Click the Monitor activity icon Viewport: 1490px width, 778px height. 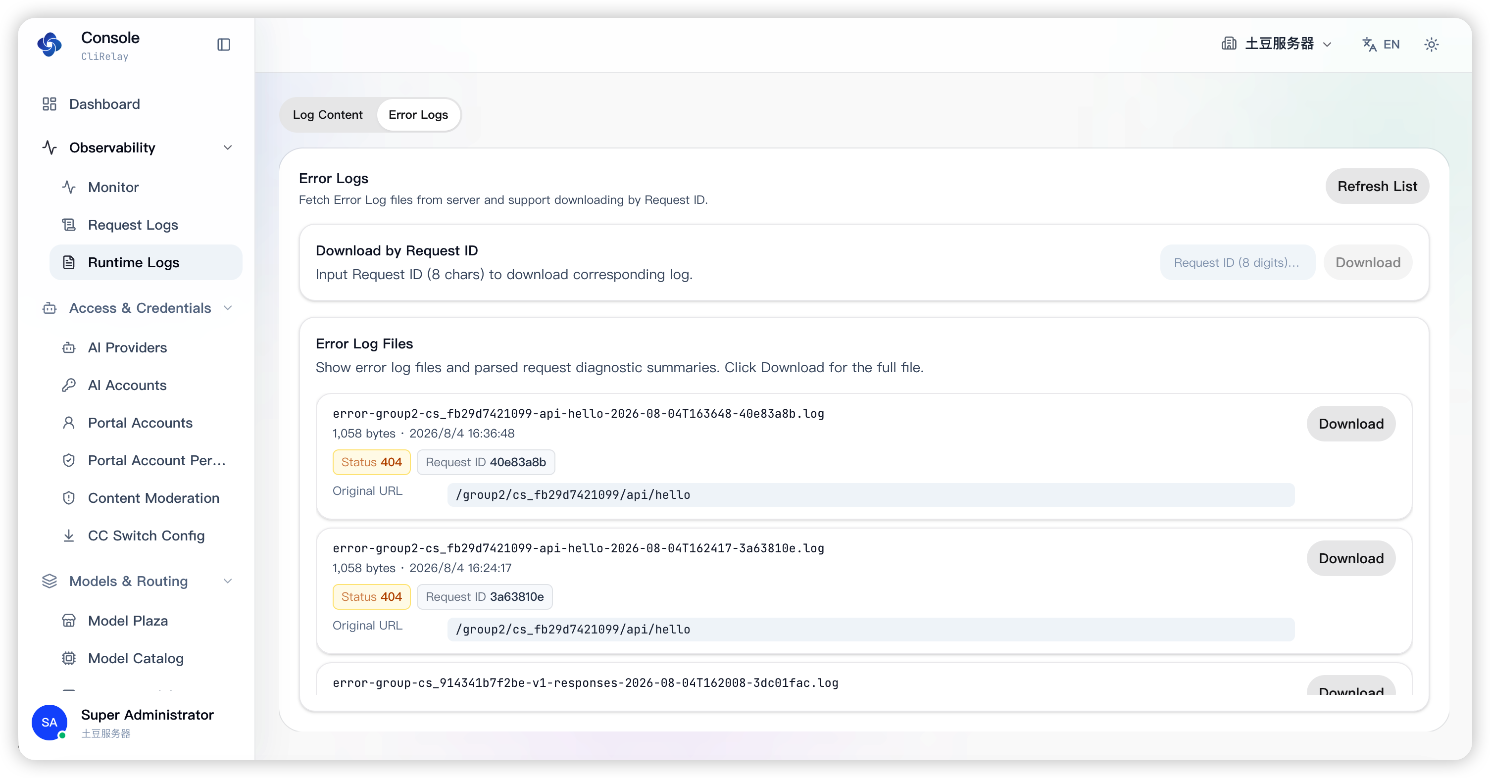click(x=69, y=188)
